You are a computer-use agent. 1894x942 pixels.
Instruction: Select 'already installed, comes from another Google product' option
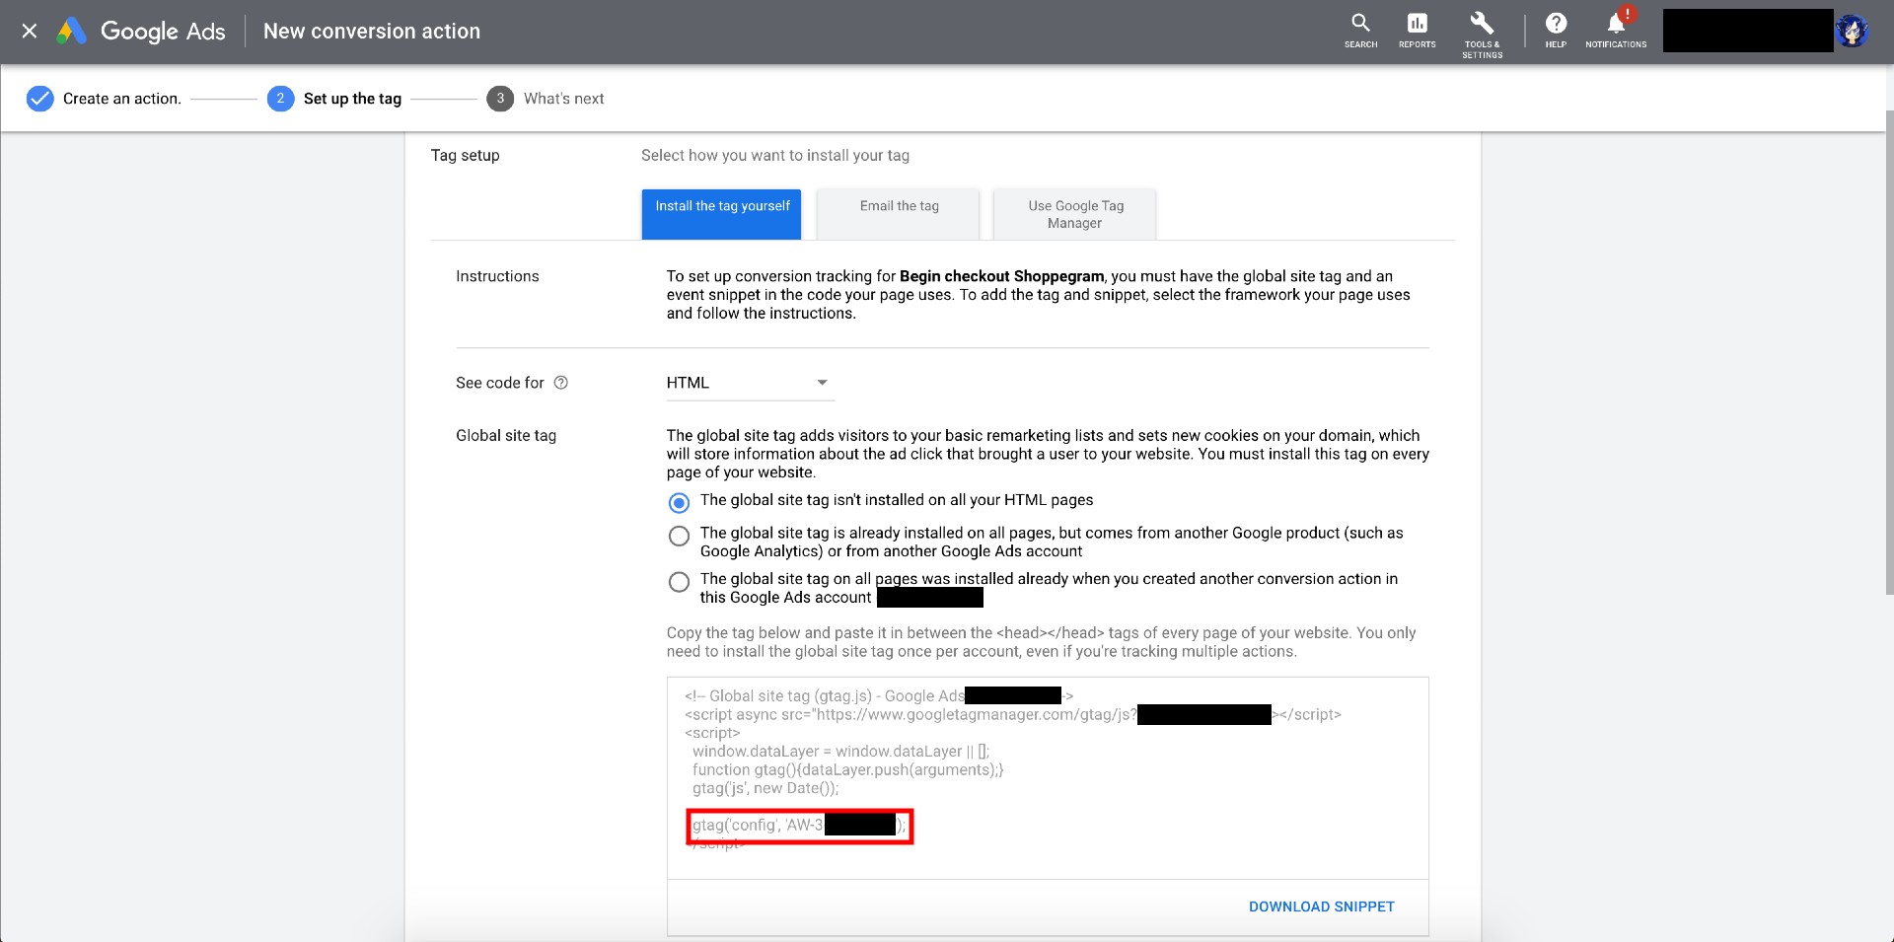[x=679, y=537]
